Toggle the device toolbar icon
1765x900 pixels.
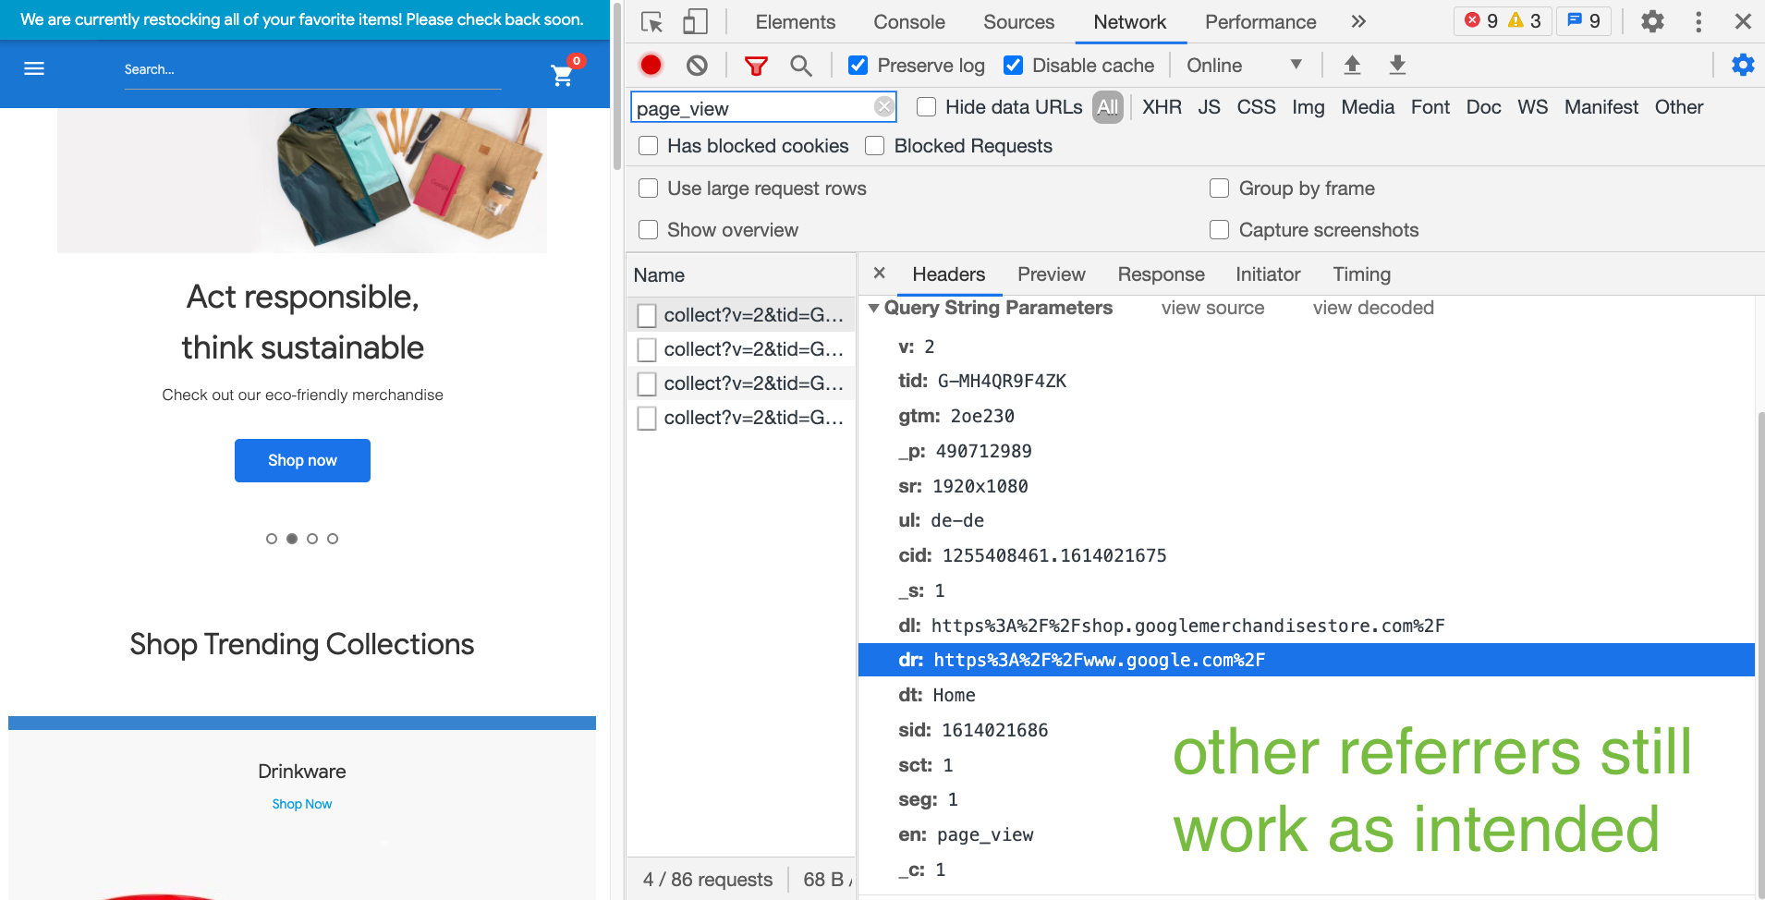pyautogui.click(x=695, y=22)
